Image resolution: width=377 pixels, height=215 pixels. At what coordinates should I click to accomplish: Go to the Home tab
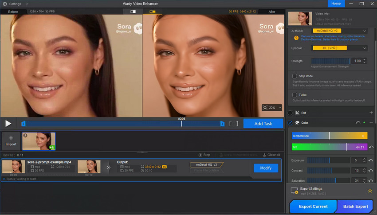[336, 4]
